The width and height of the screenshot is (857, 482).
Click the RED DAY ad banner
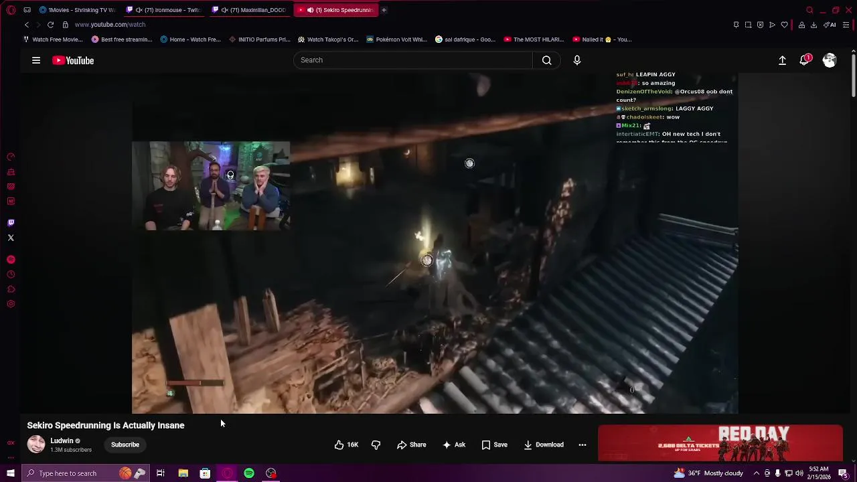(720, 443)
